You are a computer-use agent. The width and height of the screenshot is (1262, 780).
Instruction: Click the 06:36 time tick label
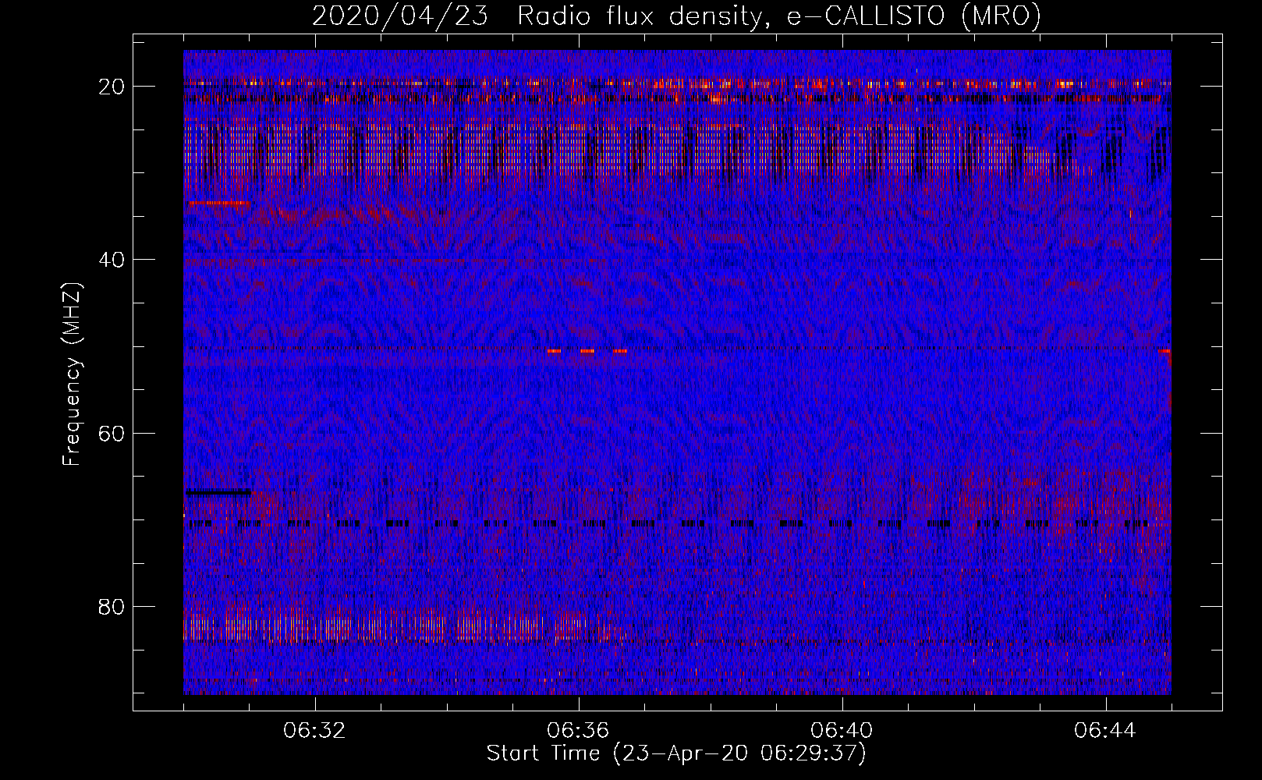[x=579, y=731]
